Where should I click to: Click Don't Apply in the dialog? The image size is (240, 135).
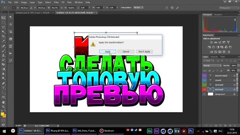tap(144, 52)
